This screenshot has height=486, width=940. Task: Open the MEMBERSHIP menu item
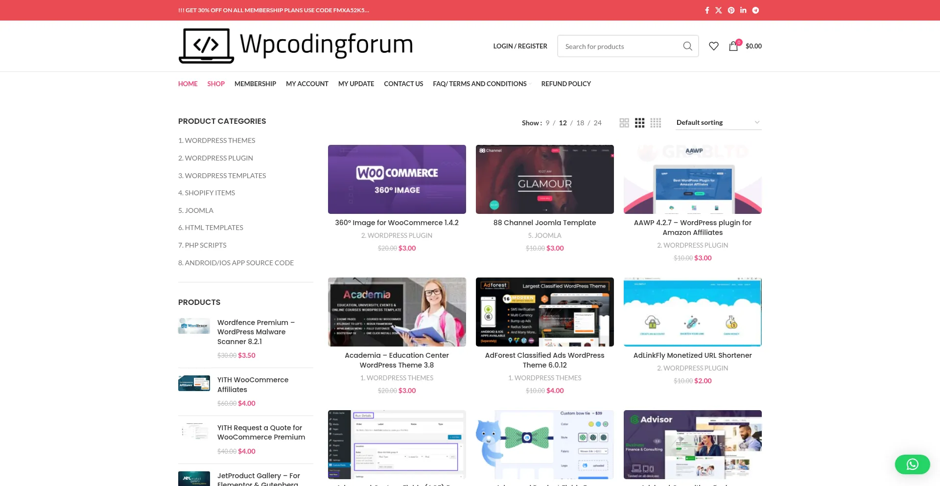255,84
